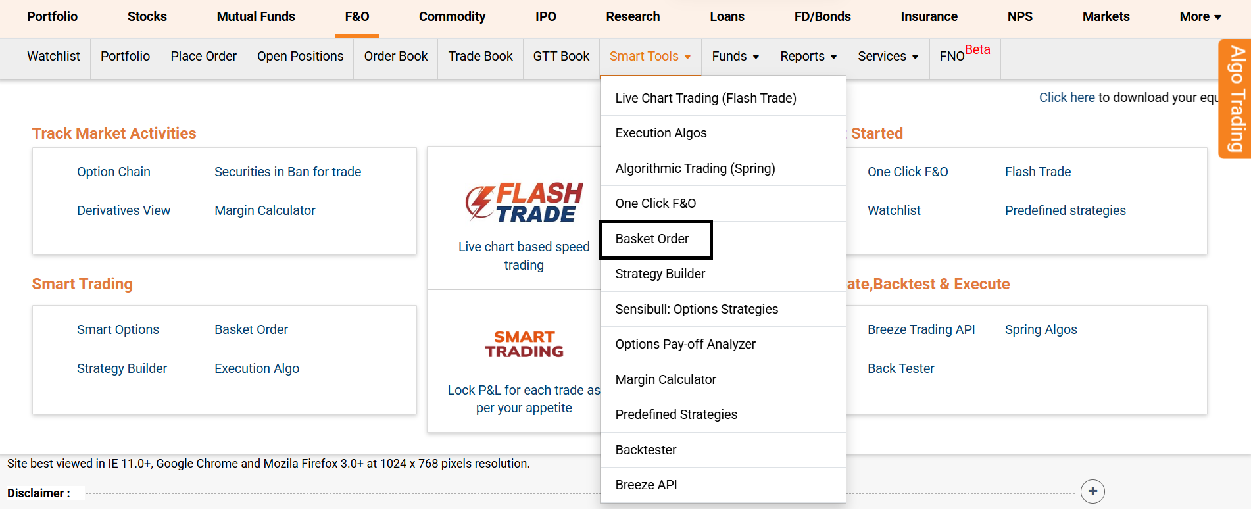Click the Smart Trading logo

click(524, 344)
